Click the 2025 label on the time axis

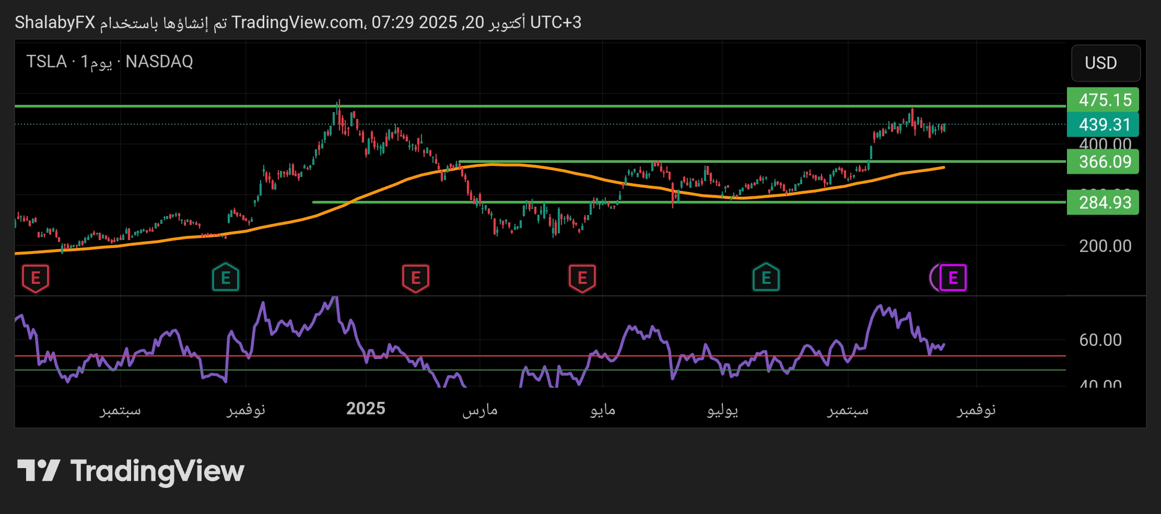(x=366, y=409)
